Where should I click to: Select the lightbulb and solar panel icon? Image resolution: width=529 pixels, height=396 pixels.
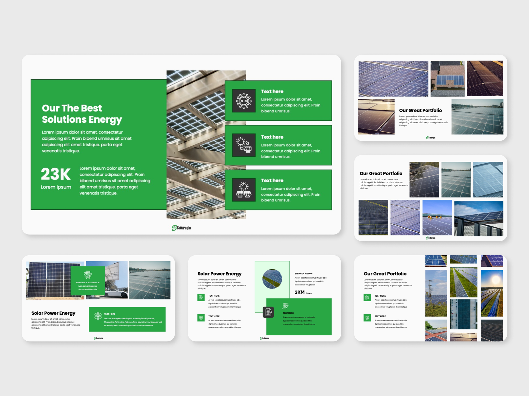pyautogui.click(x=244, y=145)
